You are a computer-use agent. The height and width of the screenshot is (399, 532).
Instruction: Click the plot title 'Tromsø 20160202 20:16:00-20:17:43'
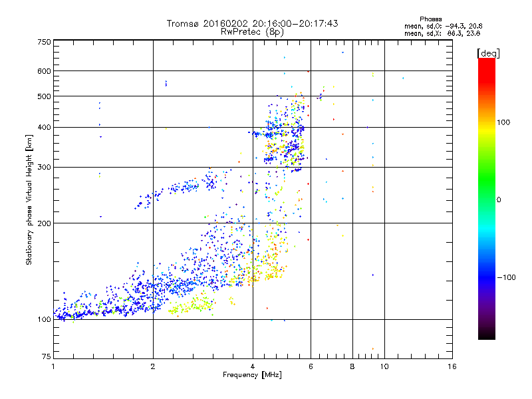pos(252,23)
